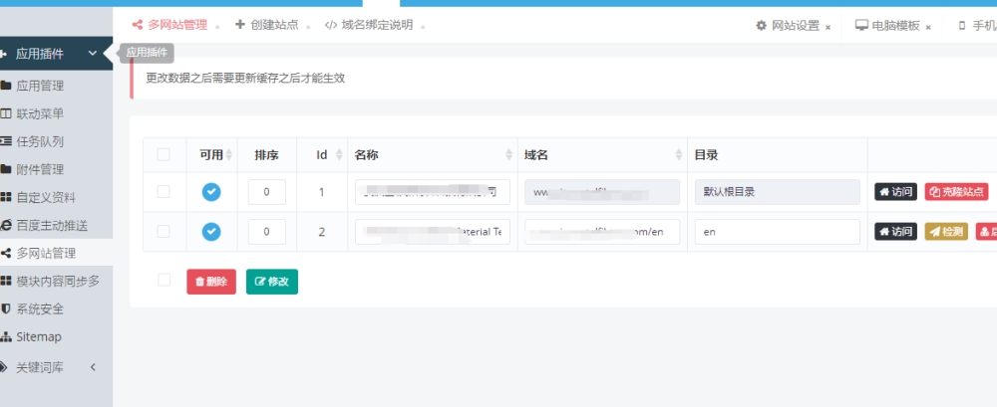
Task: Go to 任务队列 in the sidebar
Action: tap(40, 141)
